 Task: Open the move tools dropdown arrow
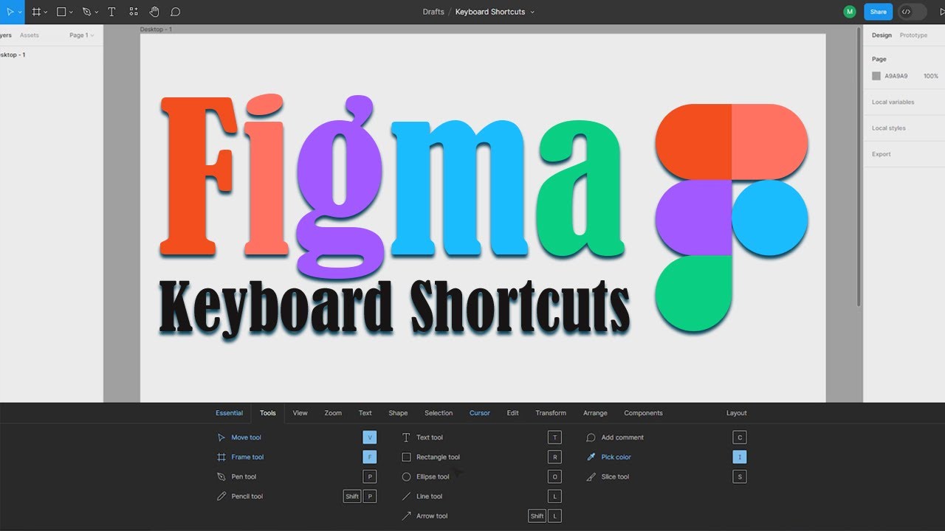tap(21, 13)
